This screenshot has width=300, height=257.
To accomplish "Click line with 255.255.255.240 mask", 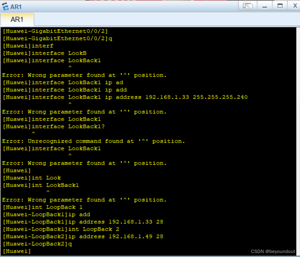I will [125, 97].
